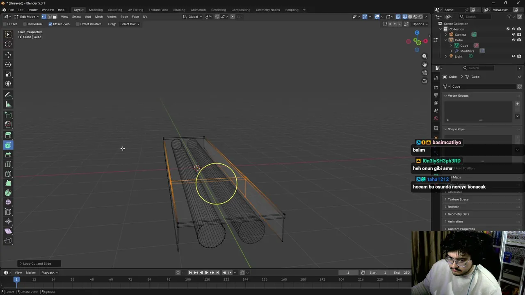The image size is (525, 295).
Task: Pick the Annotate pencil tool
Action: click(x=8, y=95)
